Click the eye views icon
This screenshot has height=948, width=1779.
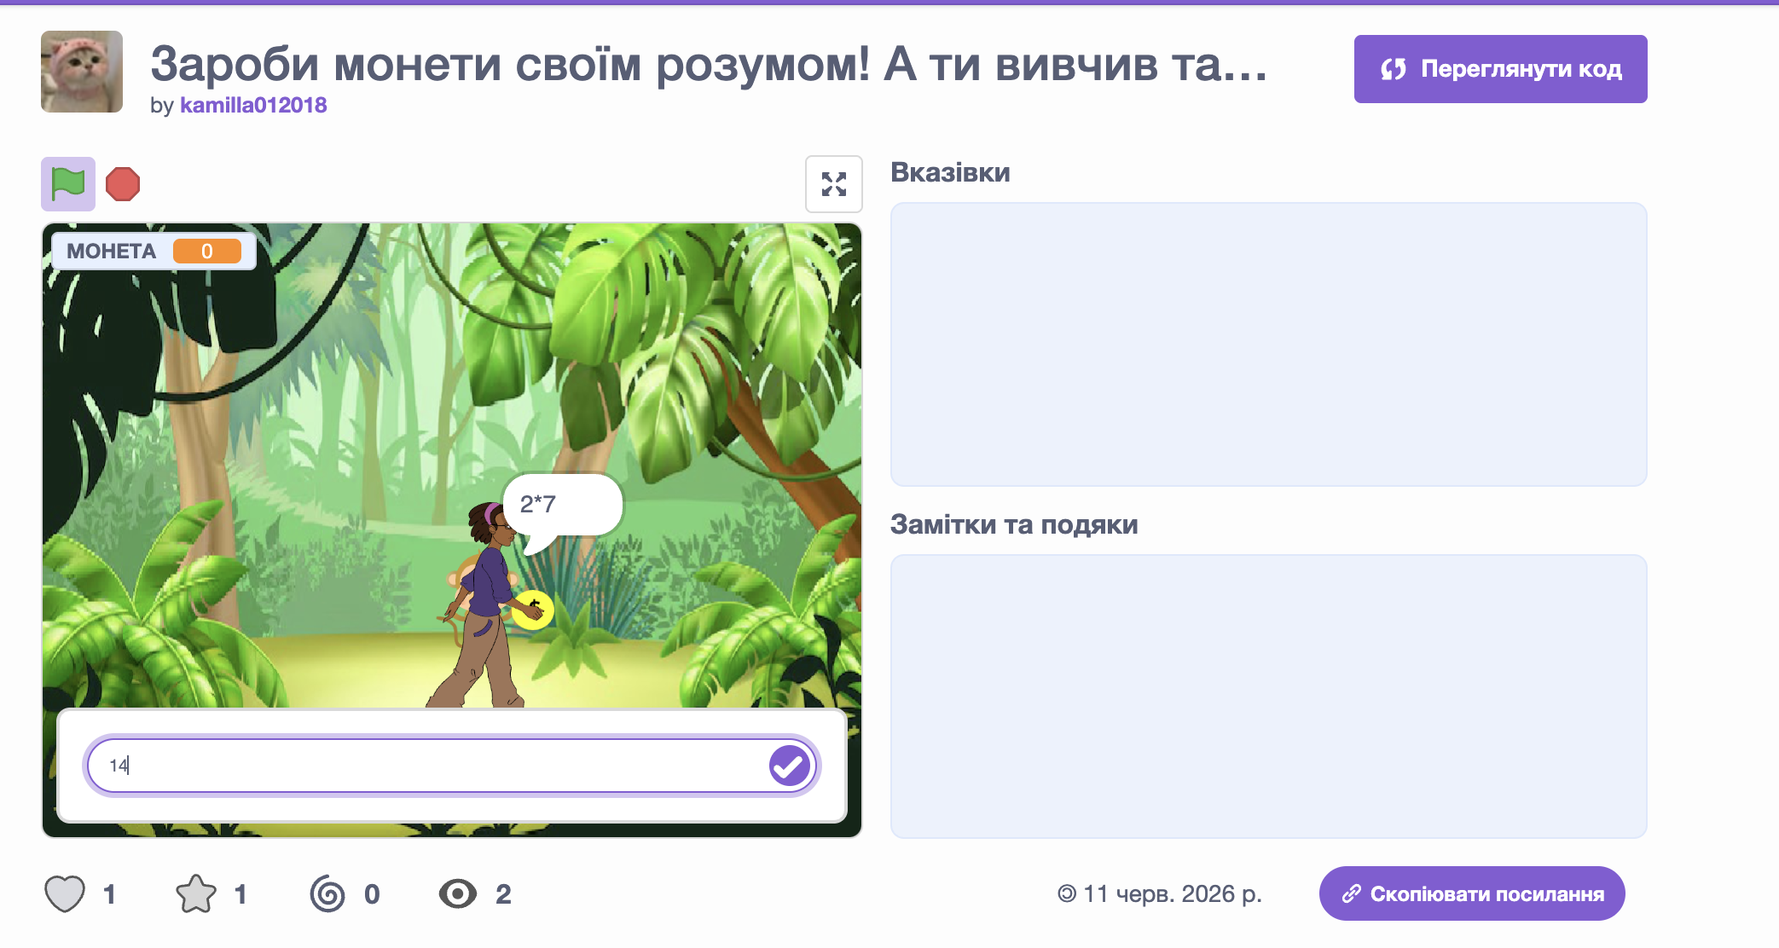tap(458, 893)
